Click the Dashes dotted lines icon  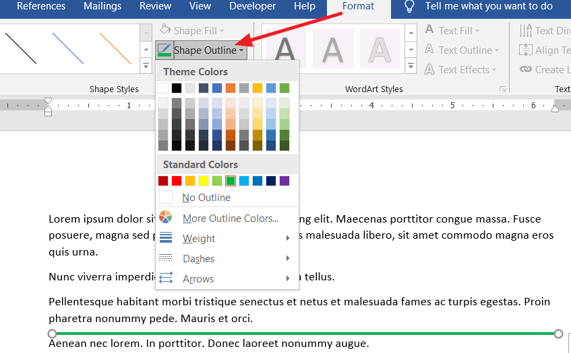tap(166, 258)
